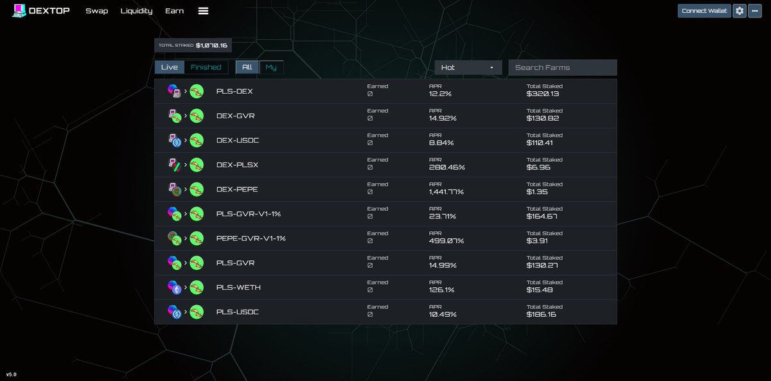
Task: Click Total Staked $164.67 value
Action: [542, 217]
